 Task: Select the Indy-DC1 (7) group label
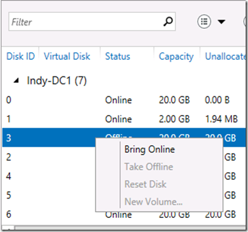point(57,80)
